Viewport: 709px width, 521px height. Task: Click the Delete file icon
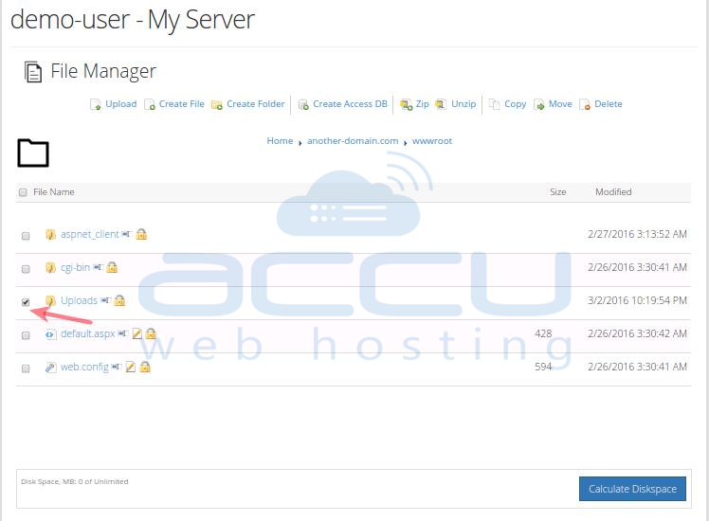(x=585, y=105)
